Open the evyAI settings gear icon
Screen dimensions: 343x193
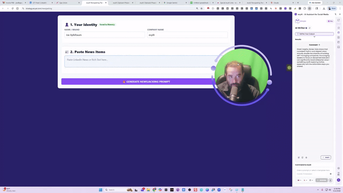pos(338,168)
